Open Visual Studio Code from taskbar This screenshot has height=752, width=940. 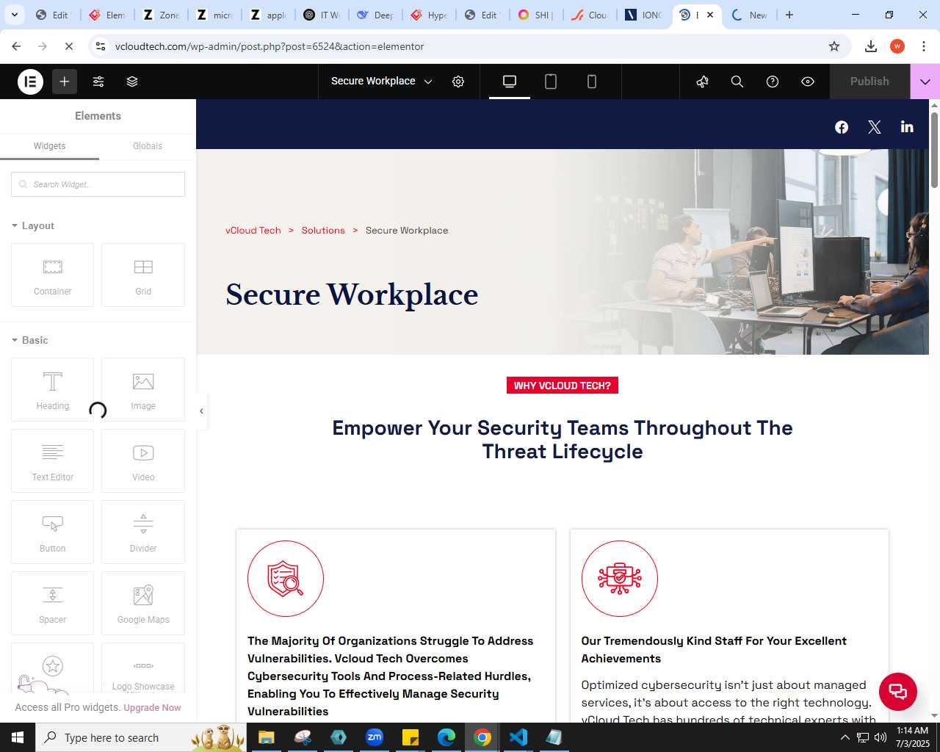518,737
